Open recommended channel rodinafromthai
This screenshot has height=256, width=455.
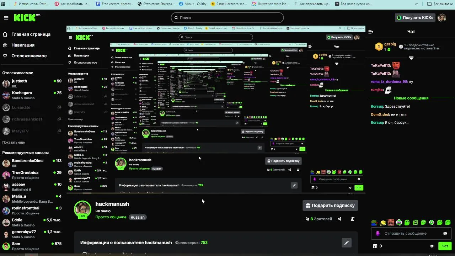click(32, 210)
